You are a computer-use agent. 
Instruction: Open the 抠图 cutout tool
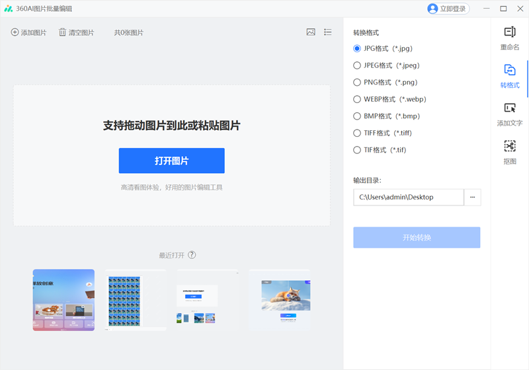pyautogui.click(x=510, y=153)
